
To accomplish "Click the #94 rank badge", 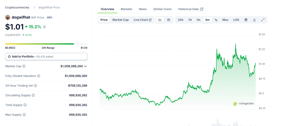I will pos(49,17).
